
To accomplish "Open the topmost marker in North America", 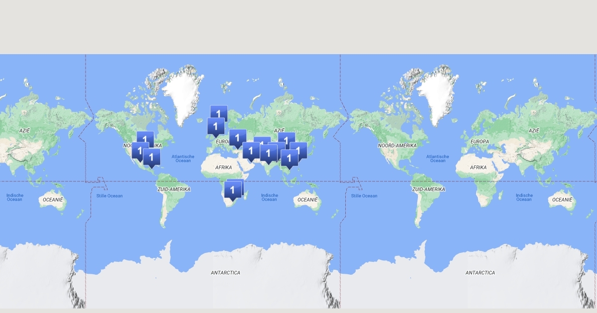I will click(x=145, y=138).
